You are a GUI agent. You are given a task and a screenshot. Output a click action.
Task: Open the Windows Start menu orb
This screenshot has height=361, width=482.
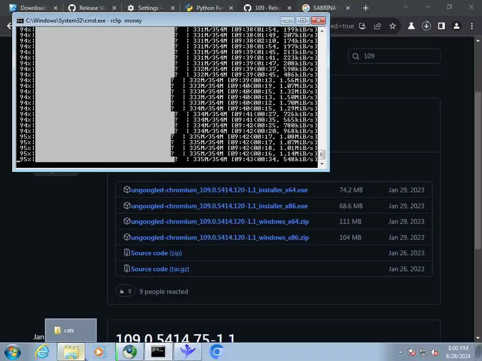click(x=13, y=352)
